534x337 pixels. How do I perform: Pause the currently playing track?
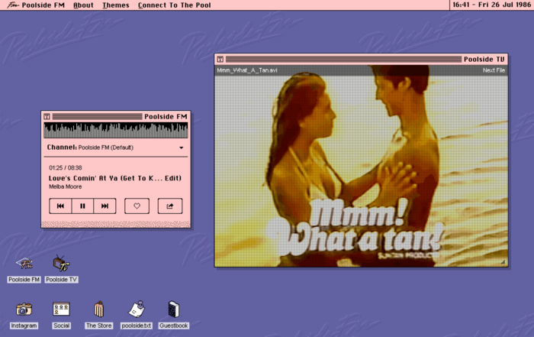click(x=82, y=206)
